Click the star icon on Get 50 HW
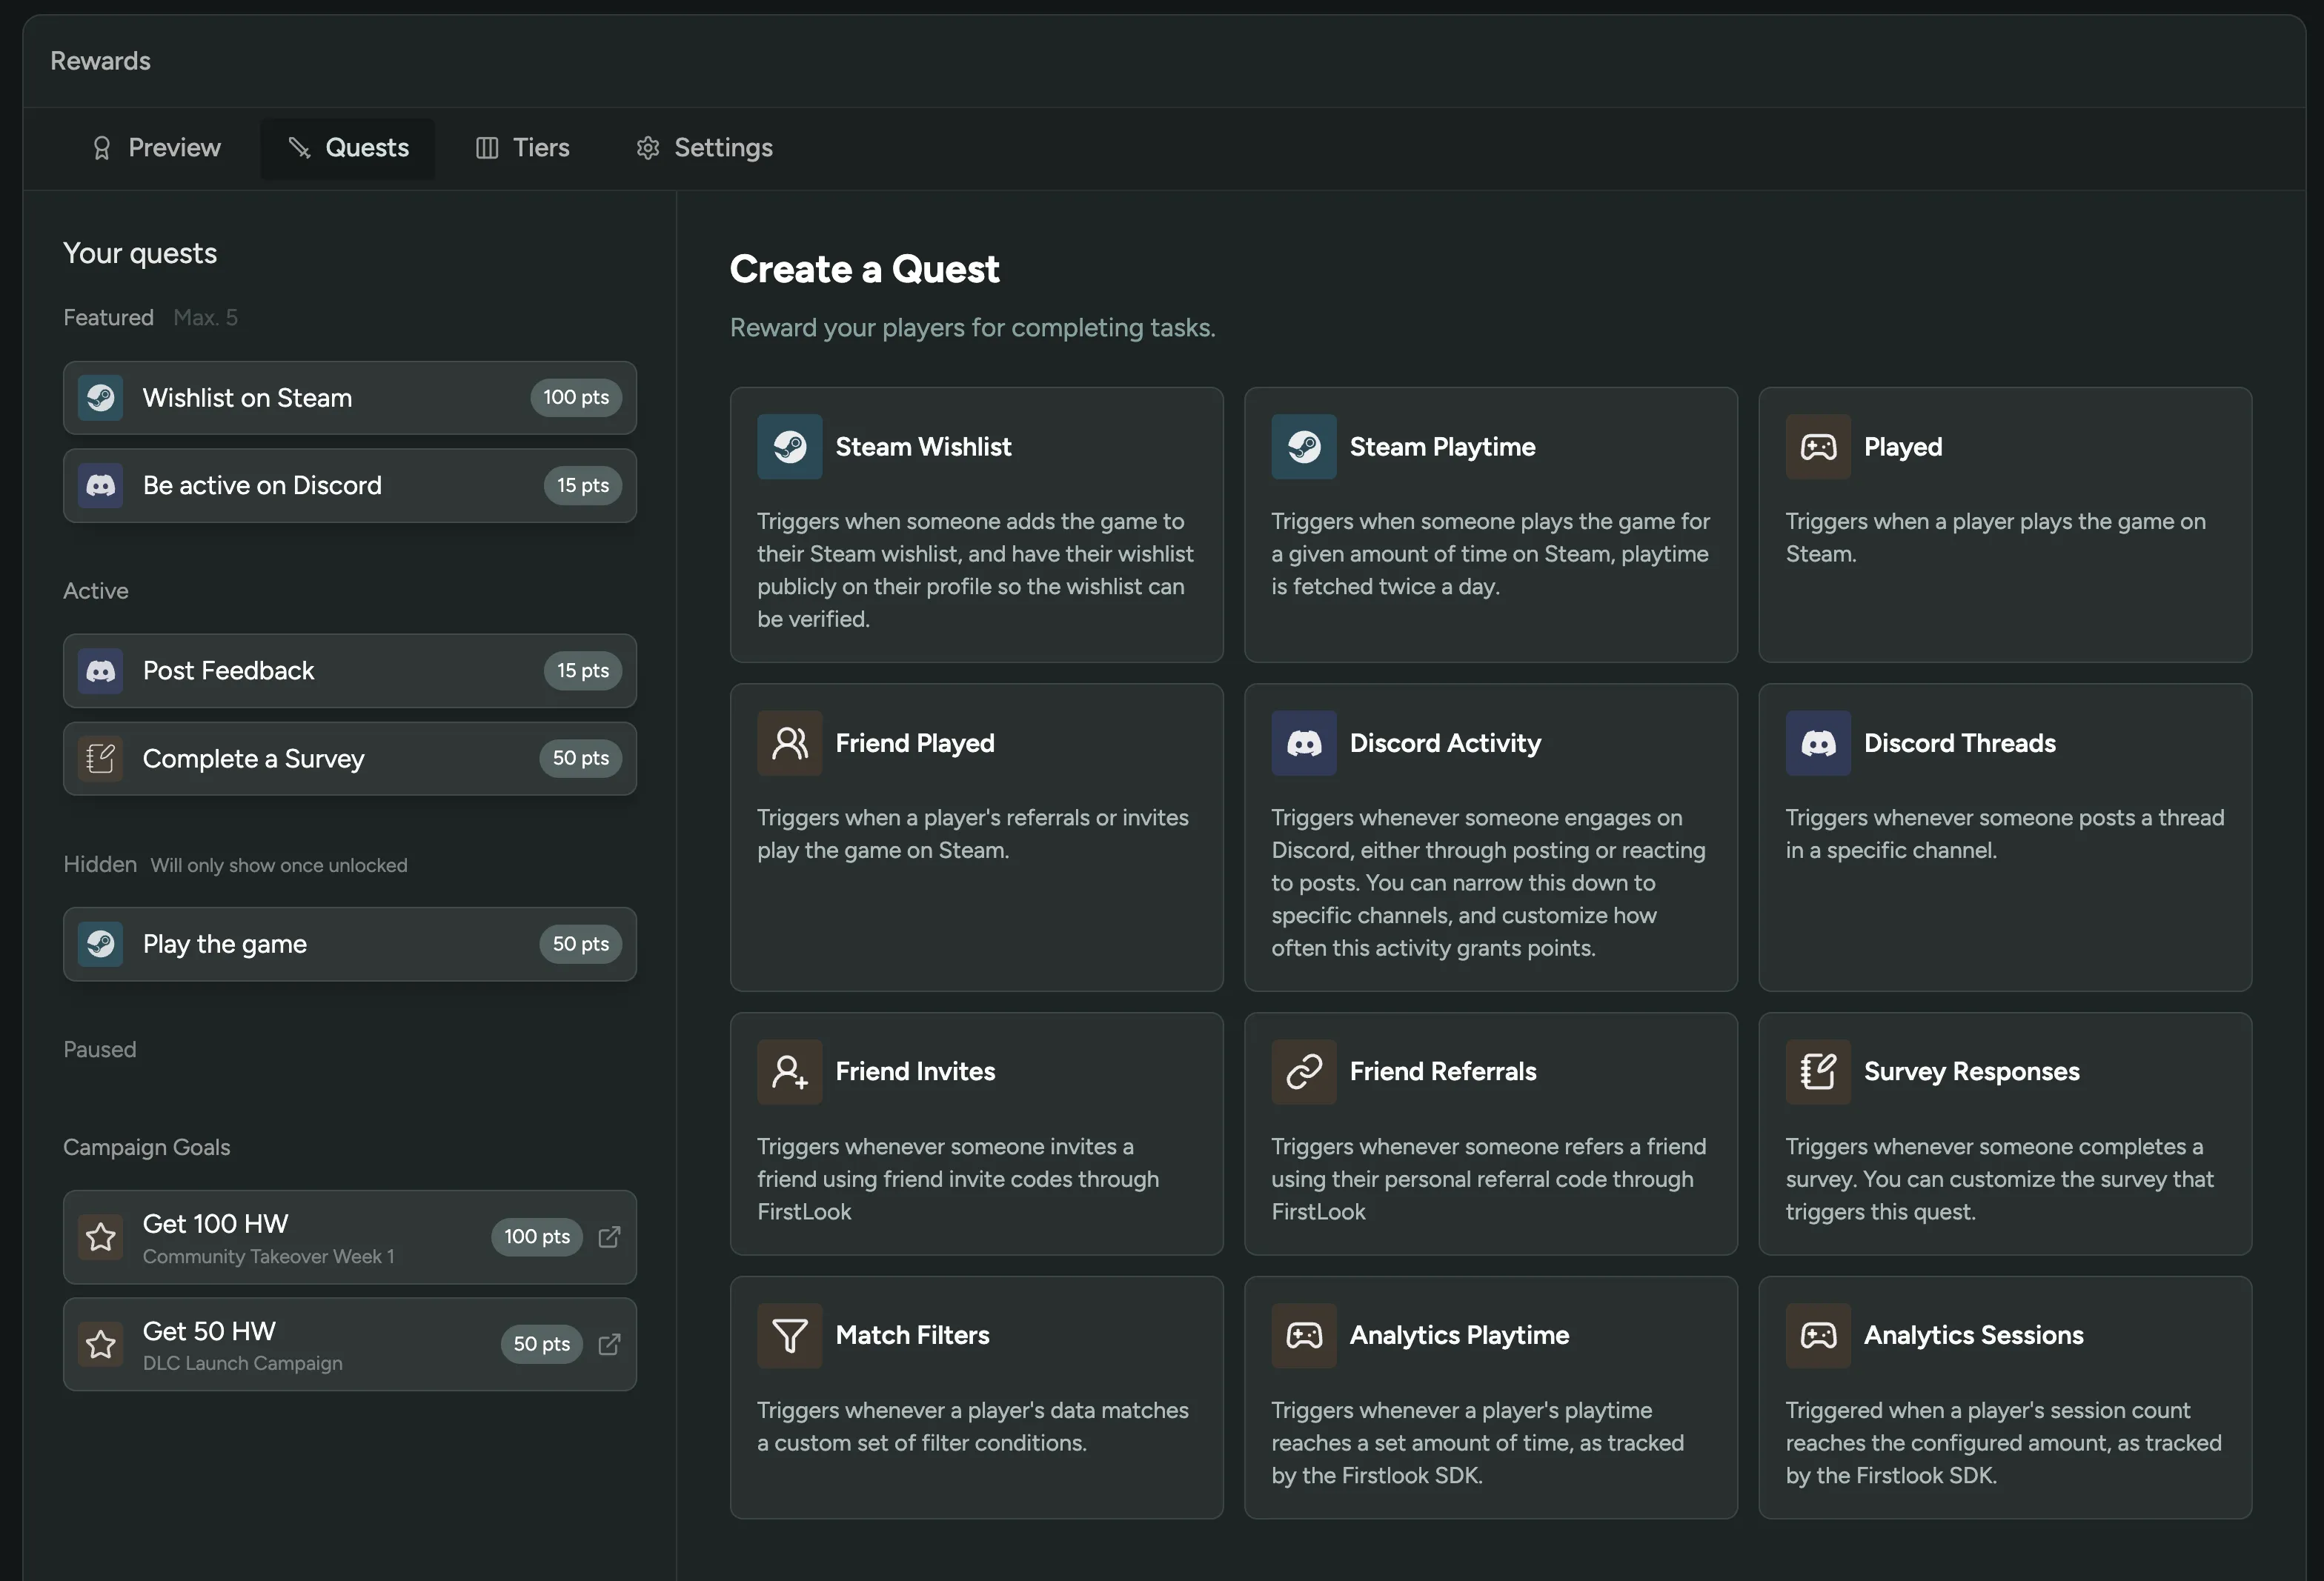Image resolution: width=2324 pixels, height=1581 pixels. (101, 1344)
